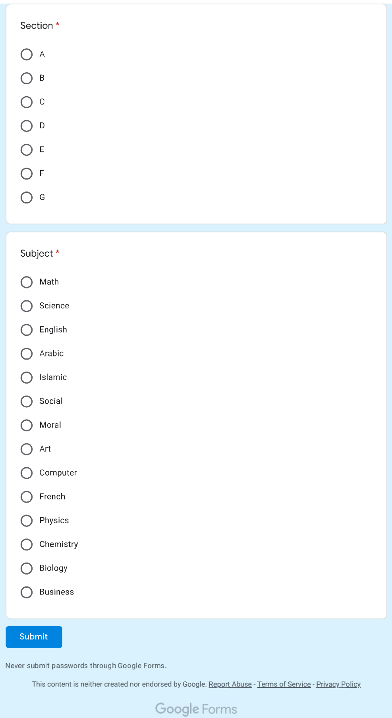Select Arabic subject radio button
Screen dimensions: 392x718
click(x=27, y=354)
